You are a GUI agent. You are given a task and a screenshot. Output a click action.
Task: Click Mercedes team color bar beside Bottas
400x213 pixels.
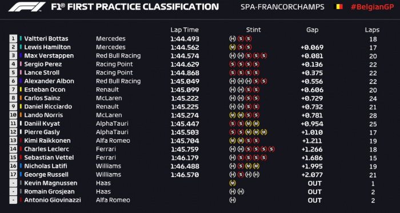[x=21, y=39]
